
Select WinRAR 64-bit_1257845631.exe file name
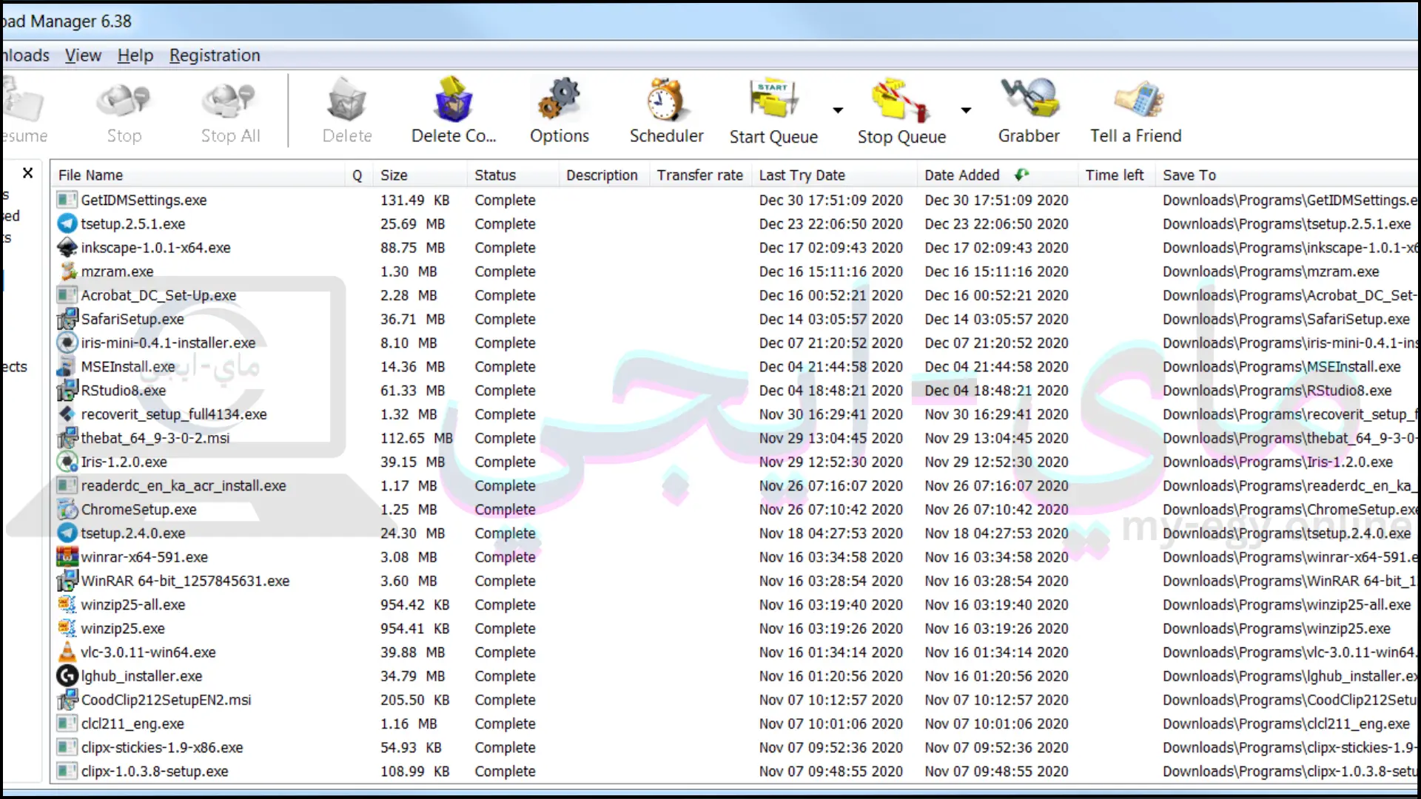pos(185,581)
